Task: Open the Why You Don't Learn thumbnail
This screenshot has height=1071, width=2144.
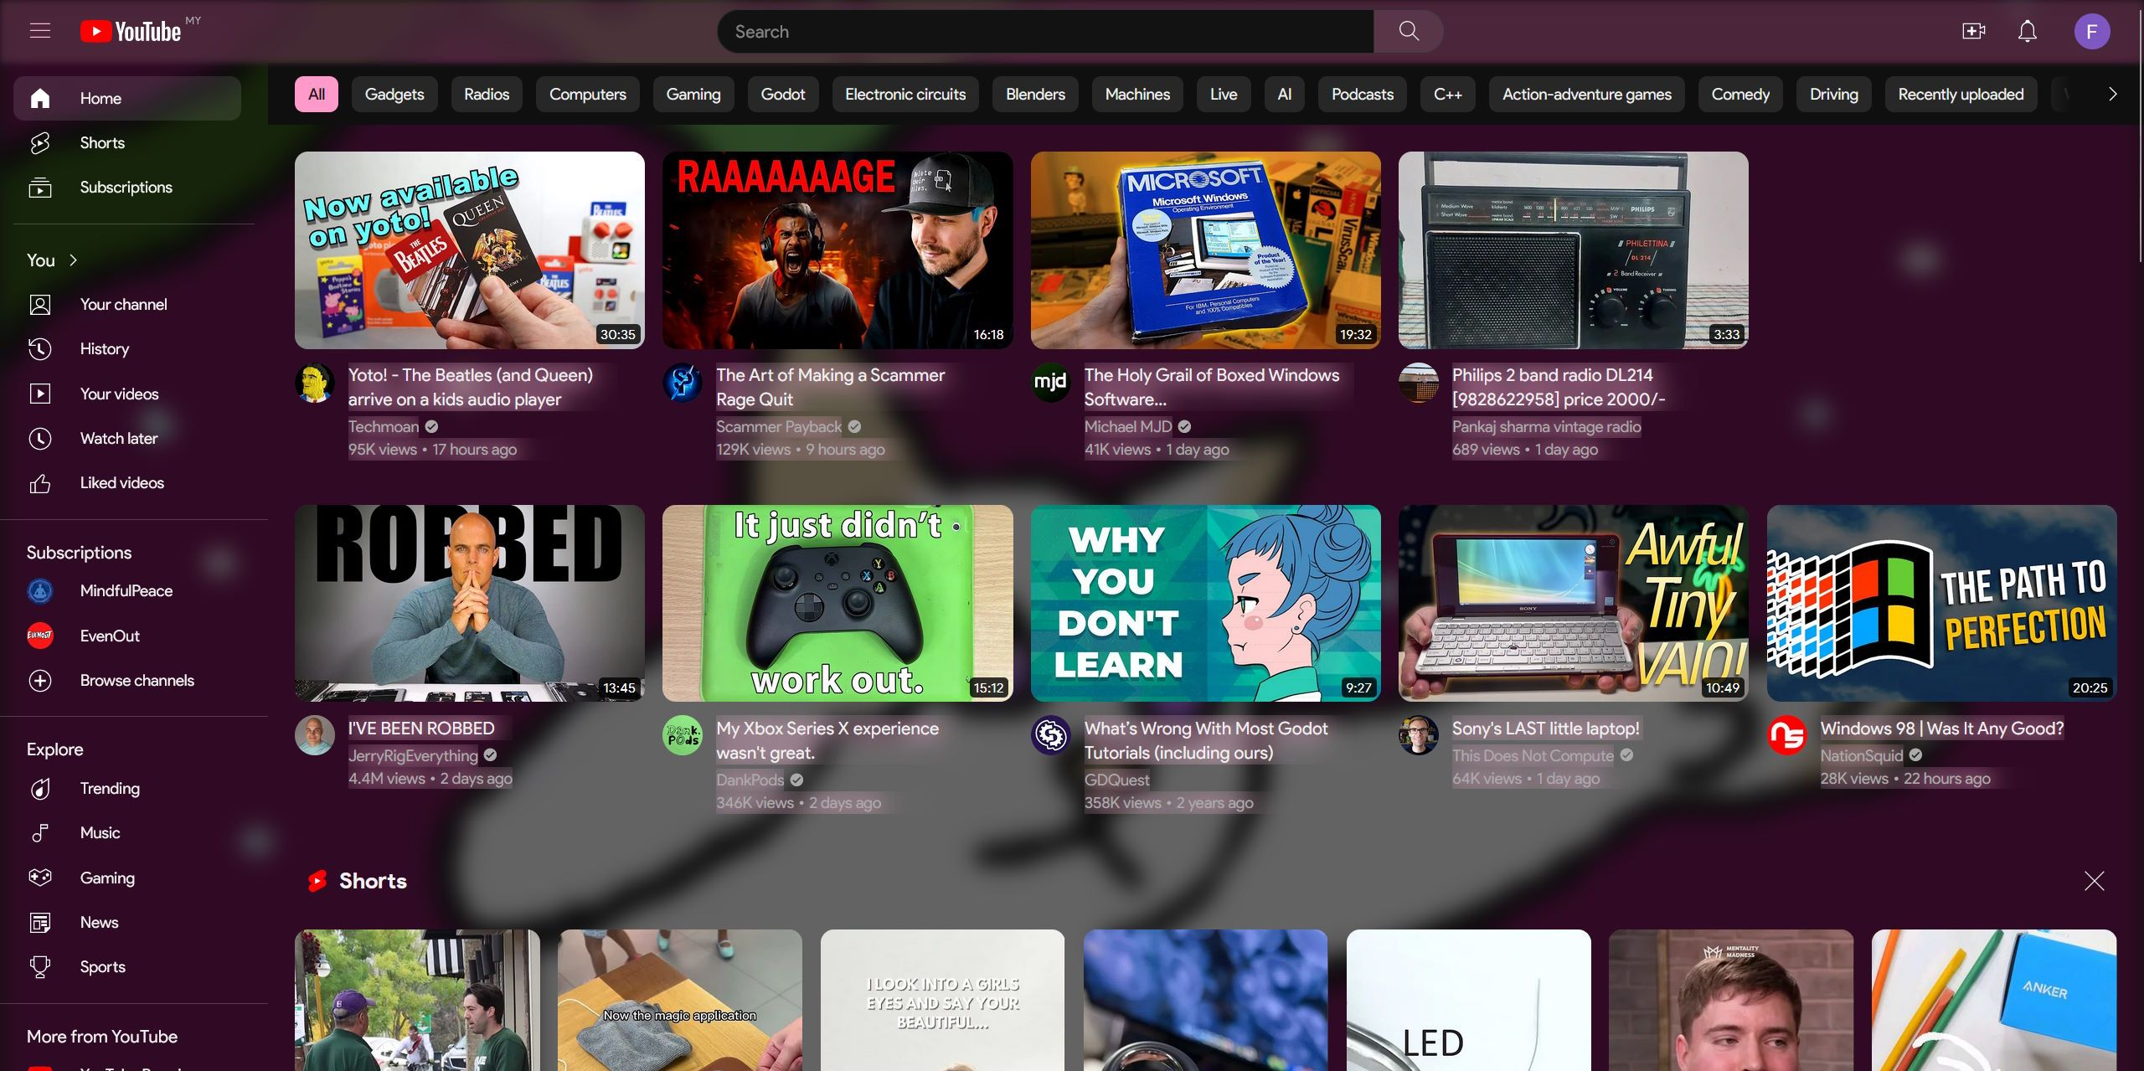Action: 1205,603
